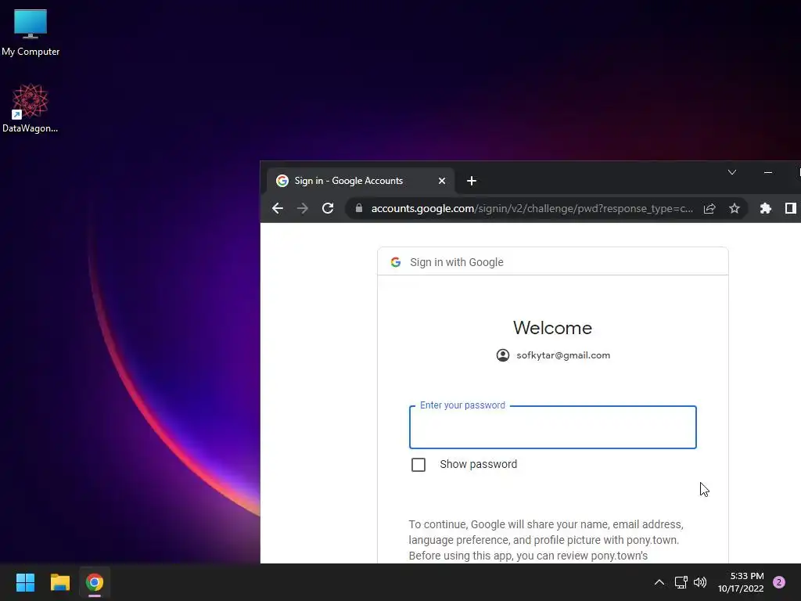Go back using Chrome's back arrow

278,208
